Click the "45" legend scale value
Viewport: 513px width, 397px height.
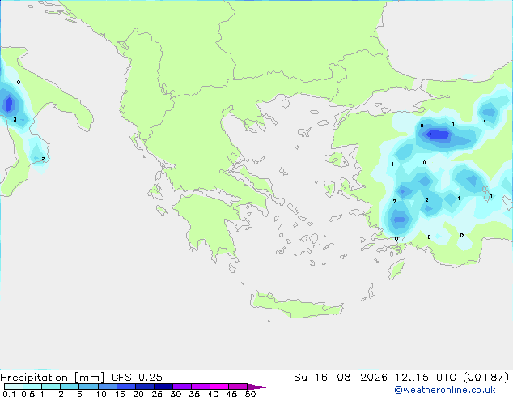pos(231,394)
